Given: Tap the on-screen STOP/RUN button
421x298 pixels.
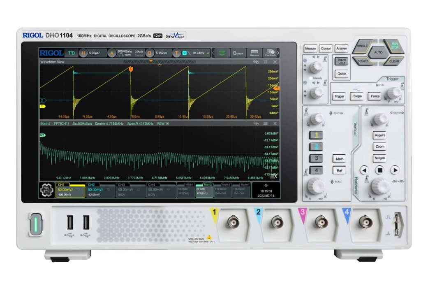Looking at the screenshot, I should [x=222, y=53].
